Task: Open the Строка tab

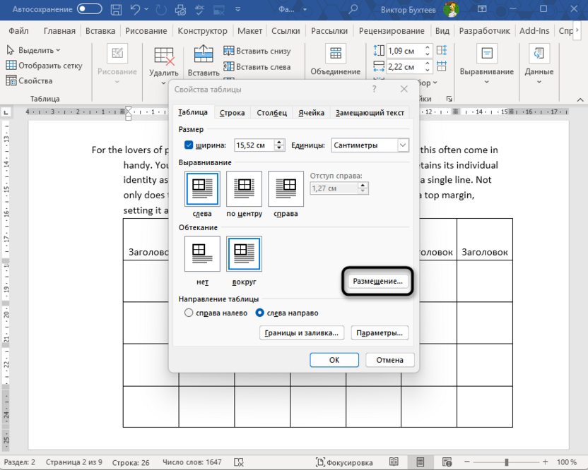Action: (x=232, y=112)
